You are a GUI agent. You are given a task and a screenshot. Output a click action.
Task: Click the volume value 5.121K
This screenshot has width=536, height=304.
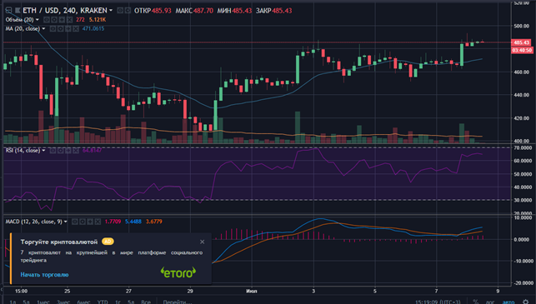click(98, 20)
